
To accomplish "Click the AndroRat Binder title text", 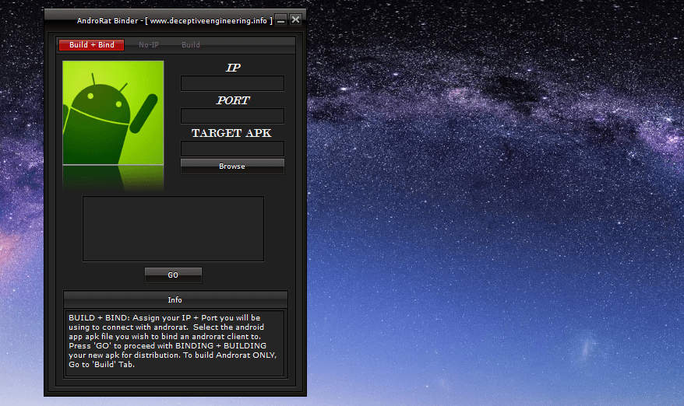I will point(175,20).
